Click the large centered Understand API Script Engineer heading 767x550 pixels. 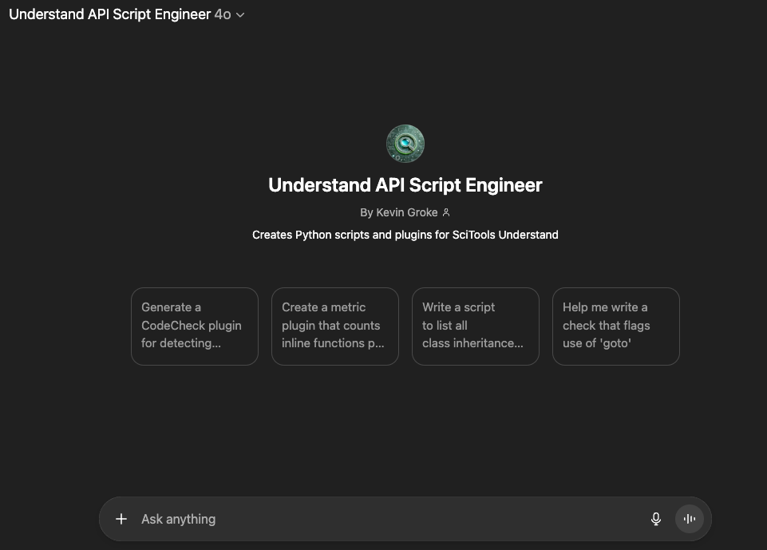click(x=405, y=185)
